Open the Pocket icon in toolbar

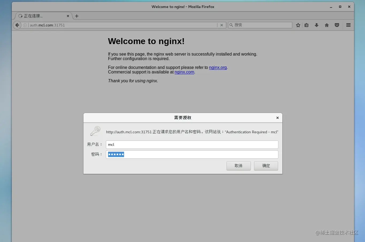(337, 25)
